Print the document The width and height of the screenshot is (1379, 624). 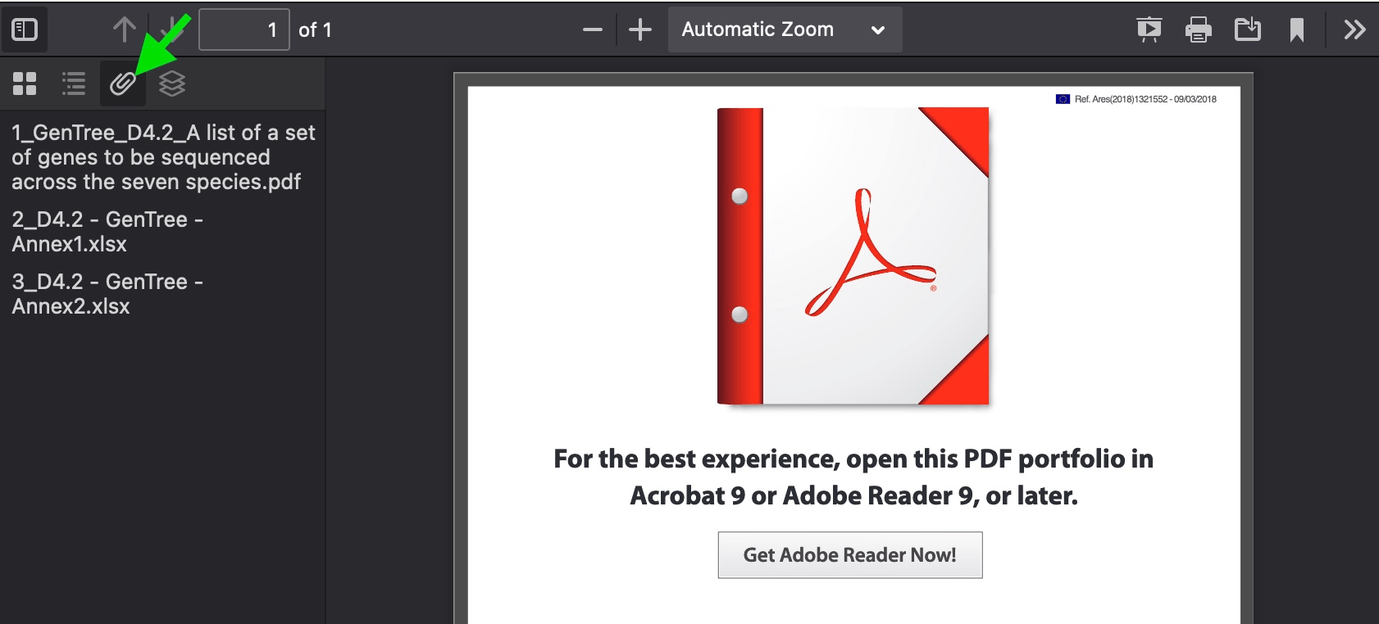(1199, 30)
